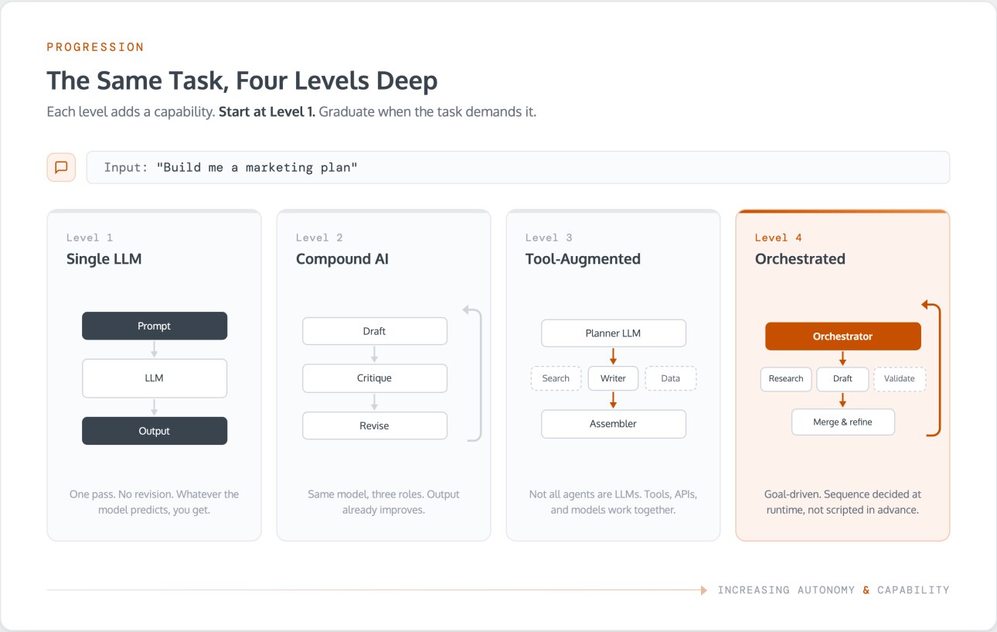Click the arrowhead before Increasing Autonomy label
The image size is (997, 632).
pyautogui.click(x=703, y=590)
